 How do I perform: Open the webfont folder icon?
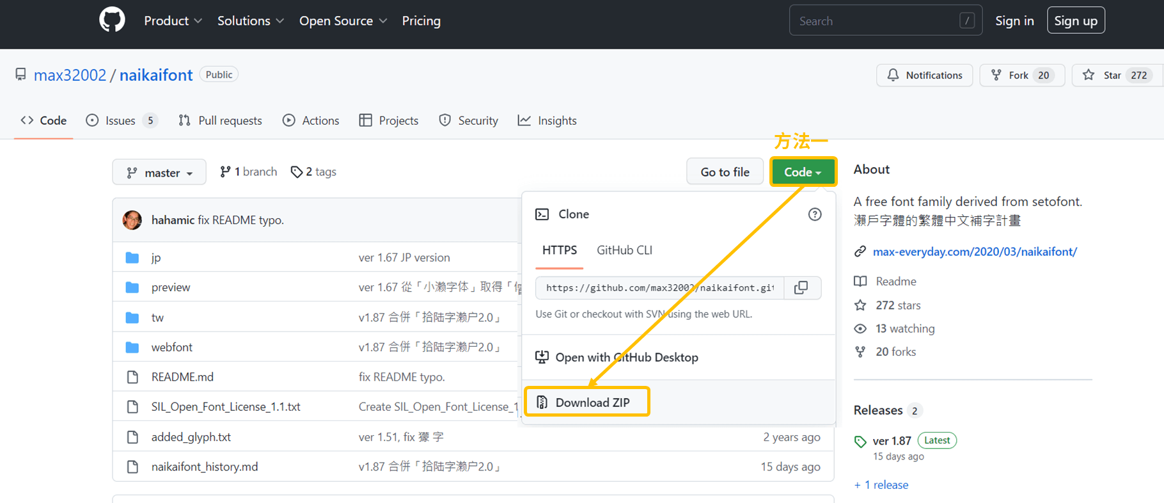click(132, 347)
